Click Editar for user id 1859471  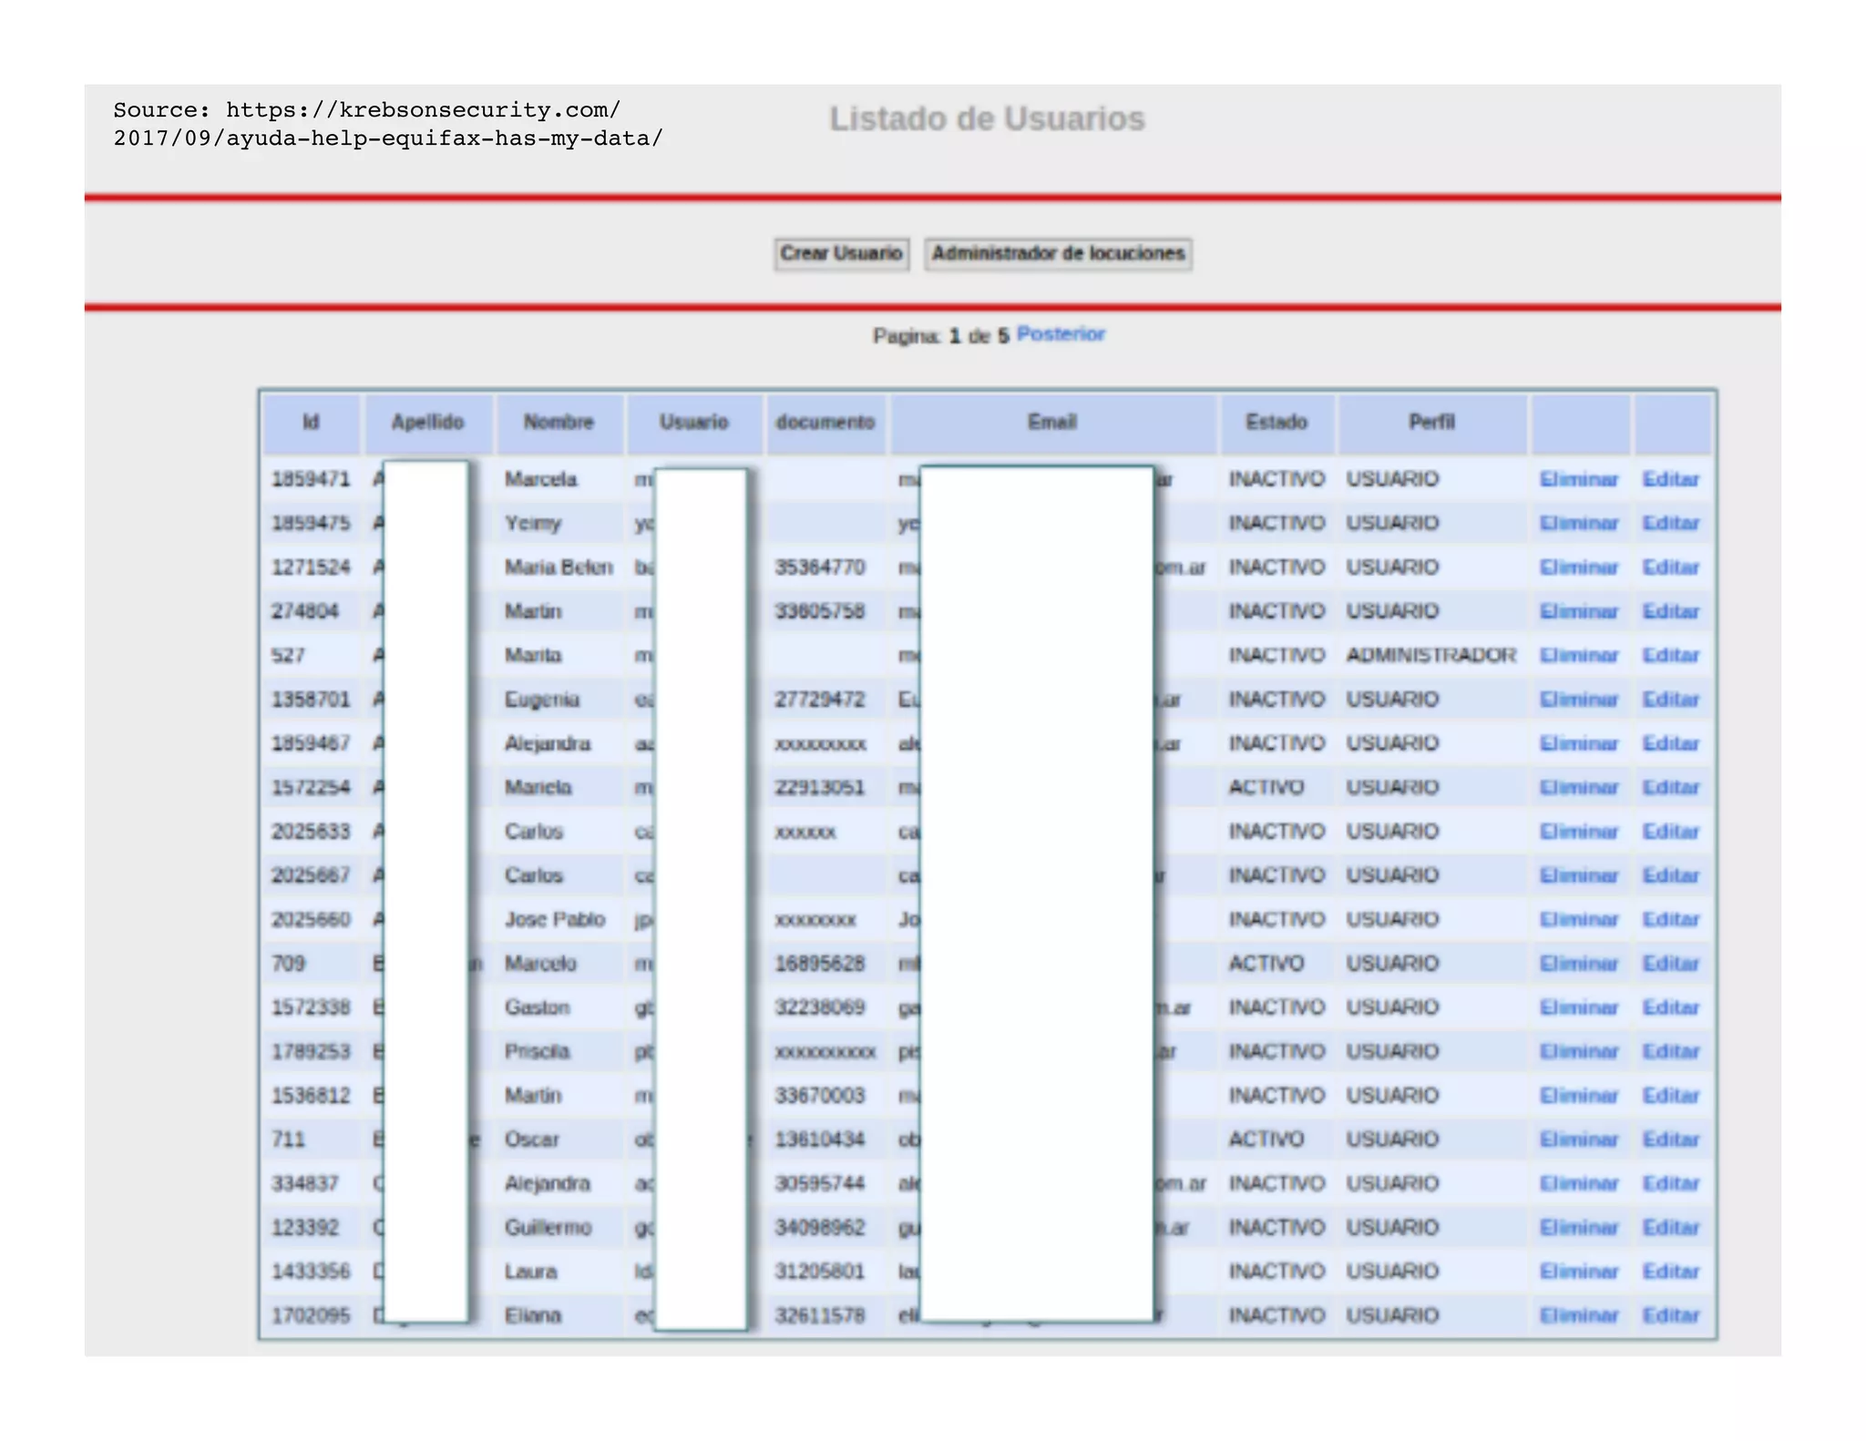[1671, 479]
